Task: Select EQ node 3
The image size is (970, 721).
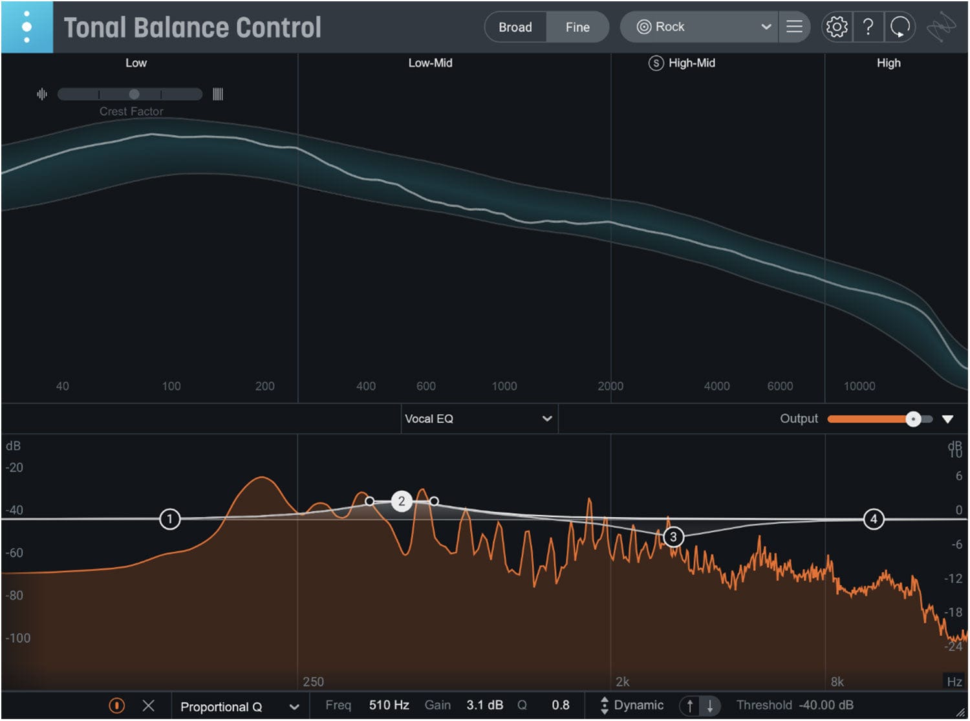Action: click(673, 537)
